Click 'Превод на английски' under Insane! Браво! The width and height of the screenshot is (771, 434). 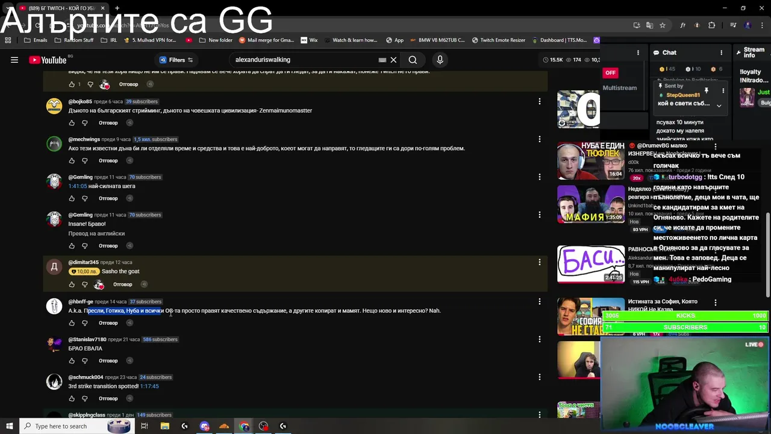point(96,233)
